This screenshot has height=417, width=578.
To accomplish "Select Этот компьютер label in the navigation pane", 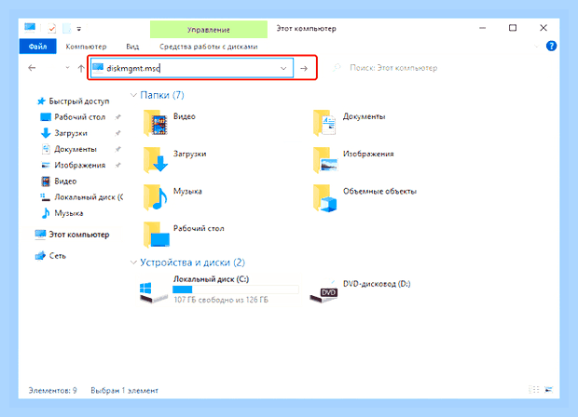I will point(79,235).
